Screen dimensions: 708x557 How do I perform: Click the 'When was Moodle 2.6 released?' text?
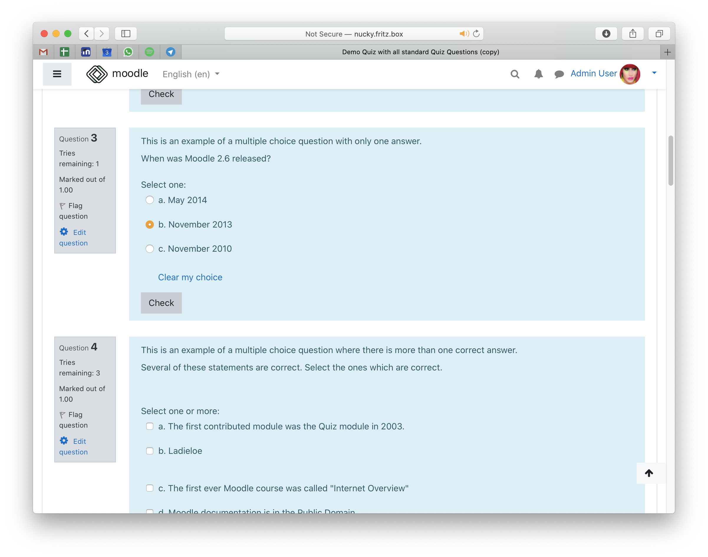(206, 159)
